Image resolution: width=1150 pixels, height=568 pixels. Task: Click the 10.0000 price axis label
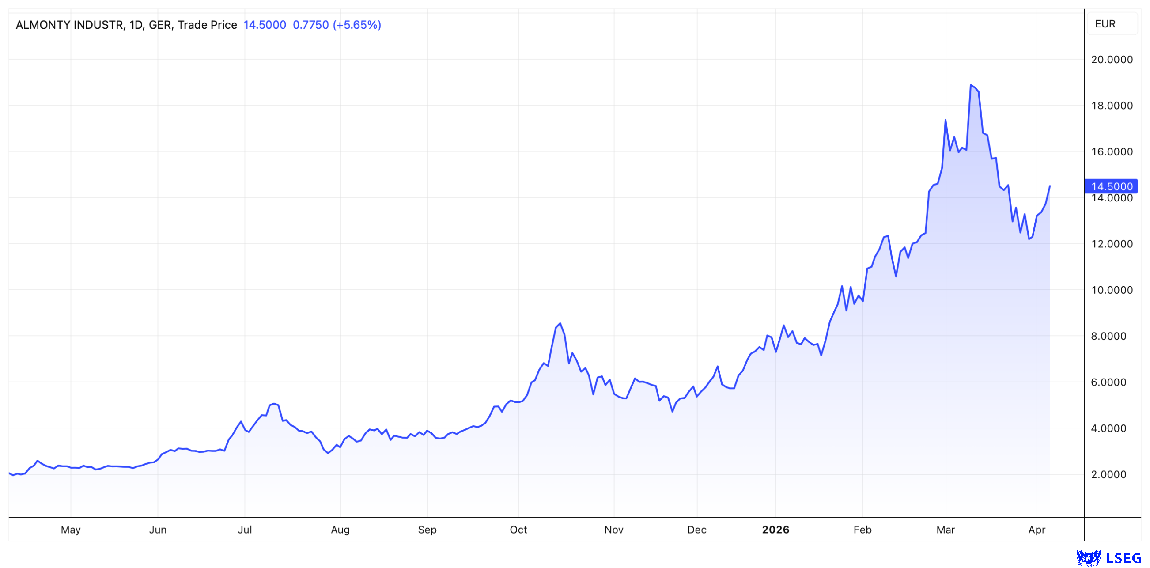coord(1112,290)
